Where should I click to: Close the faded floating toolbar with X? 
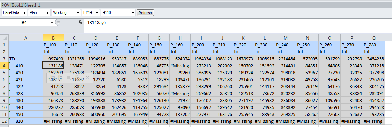tap(88, 78)
